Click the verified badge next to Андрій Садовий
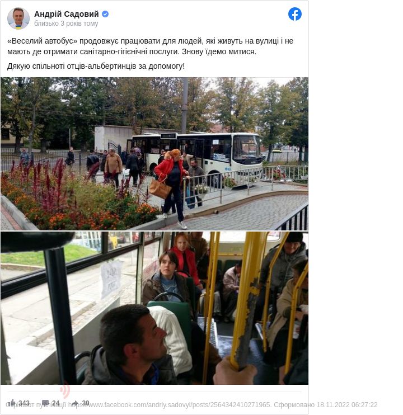Viewport: 403px width, 415px height. [105, 14]
